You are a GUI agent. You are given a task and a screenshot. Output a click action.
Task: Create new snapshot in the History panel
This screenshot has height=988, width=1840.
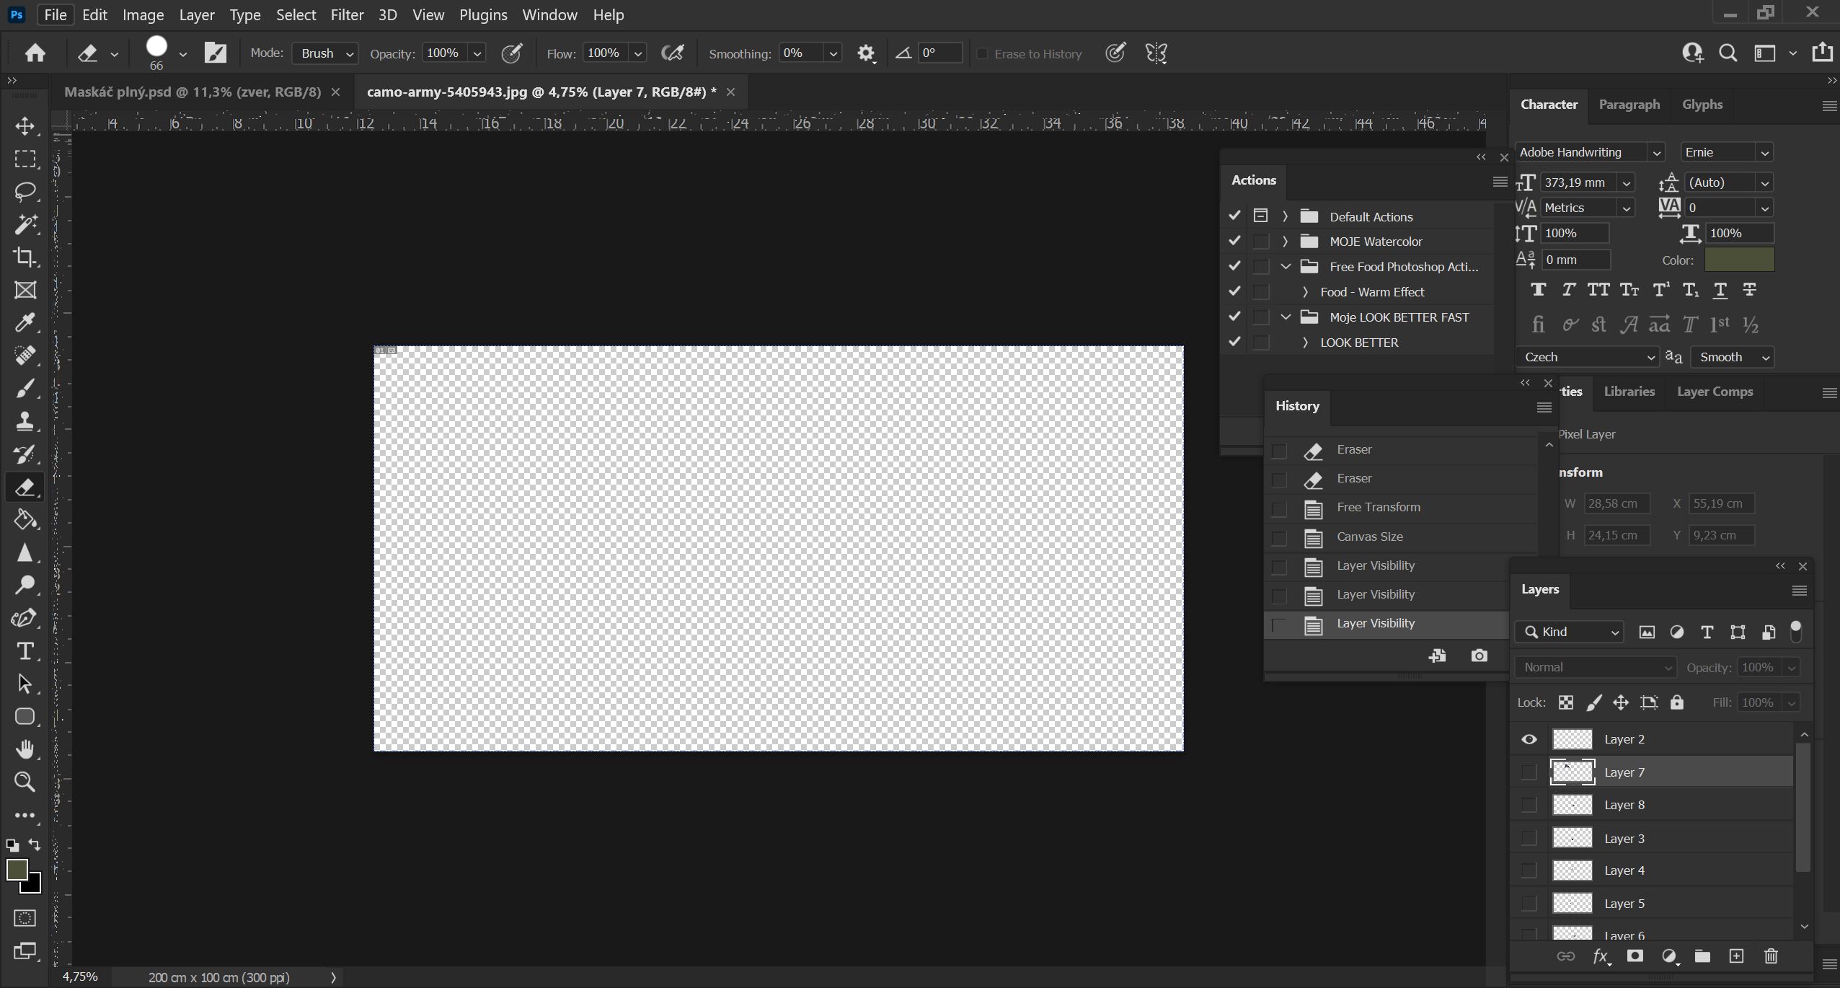click(x=1480, y=656)
